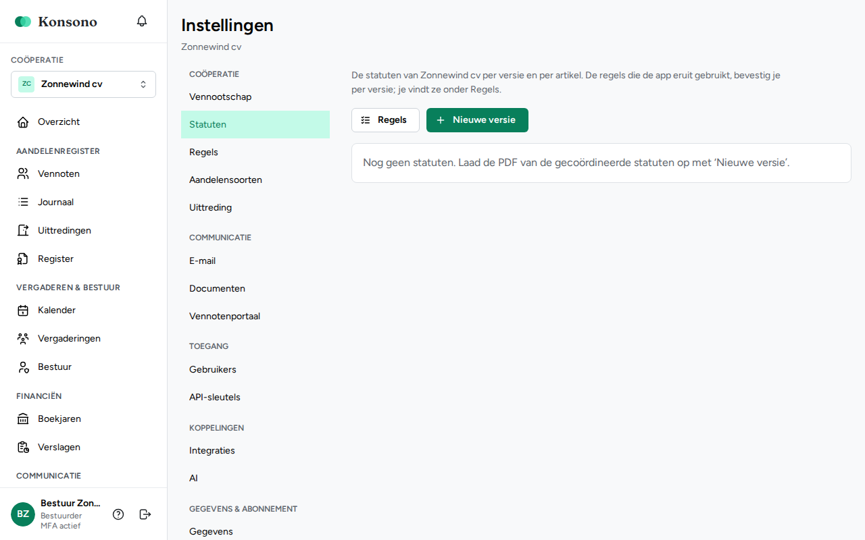Open Documenten settings

(x=255, y=289)
